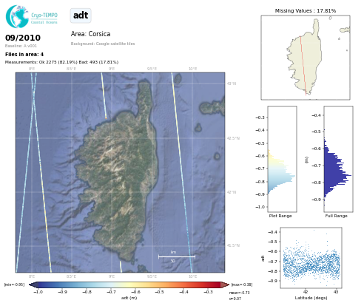Click the short track ending at Corsica's north coast
This screenshot has width=364, height=303.
(x=104, y=95)
